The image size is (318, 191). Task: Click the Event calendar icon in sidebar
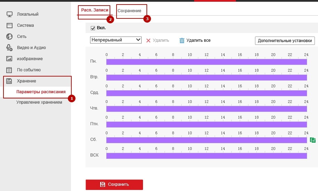point(10,70)
